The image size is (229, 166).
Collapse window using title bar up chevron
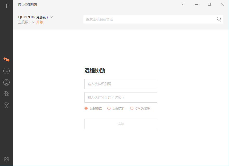(x=183, y=4)
